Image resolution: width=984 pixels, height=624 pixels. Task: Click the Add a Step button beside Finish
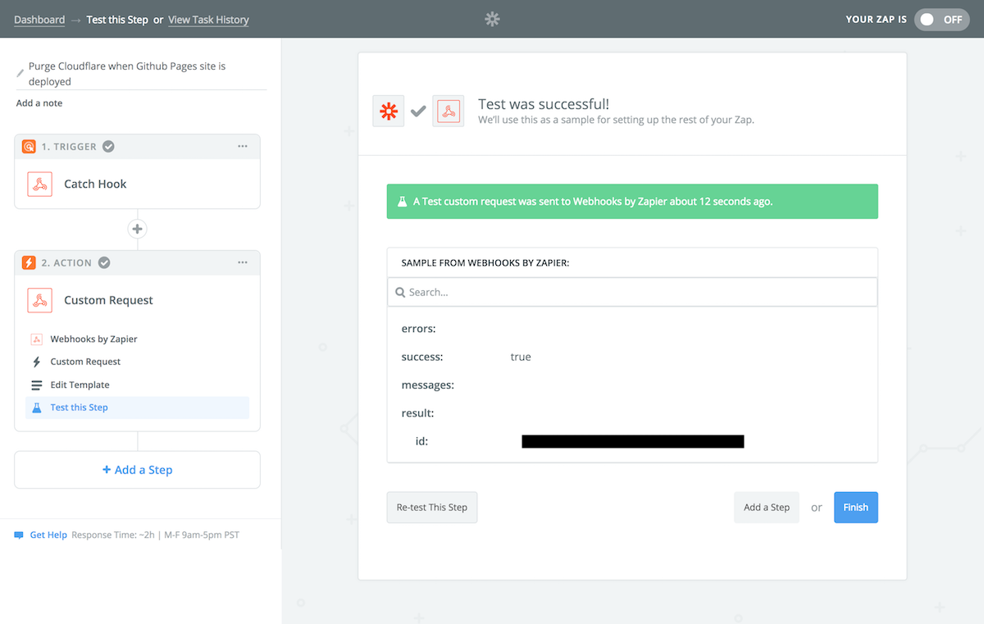point(767,508)
